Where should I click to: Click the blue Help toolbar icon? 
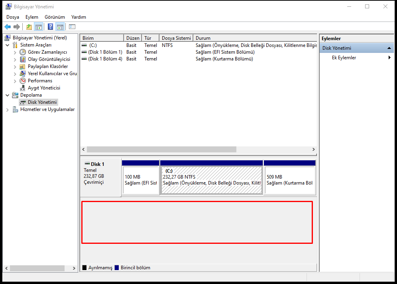[50, 27]
